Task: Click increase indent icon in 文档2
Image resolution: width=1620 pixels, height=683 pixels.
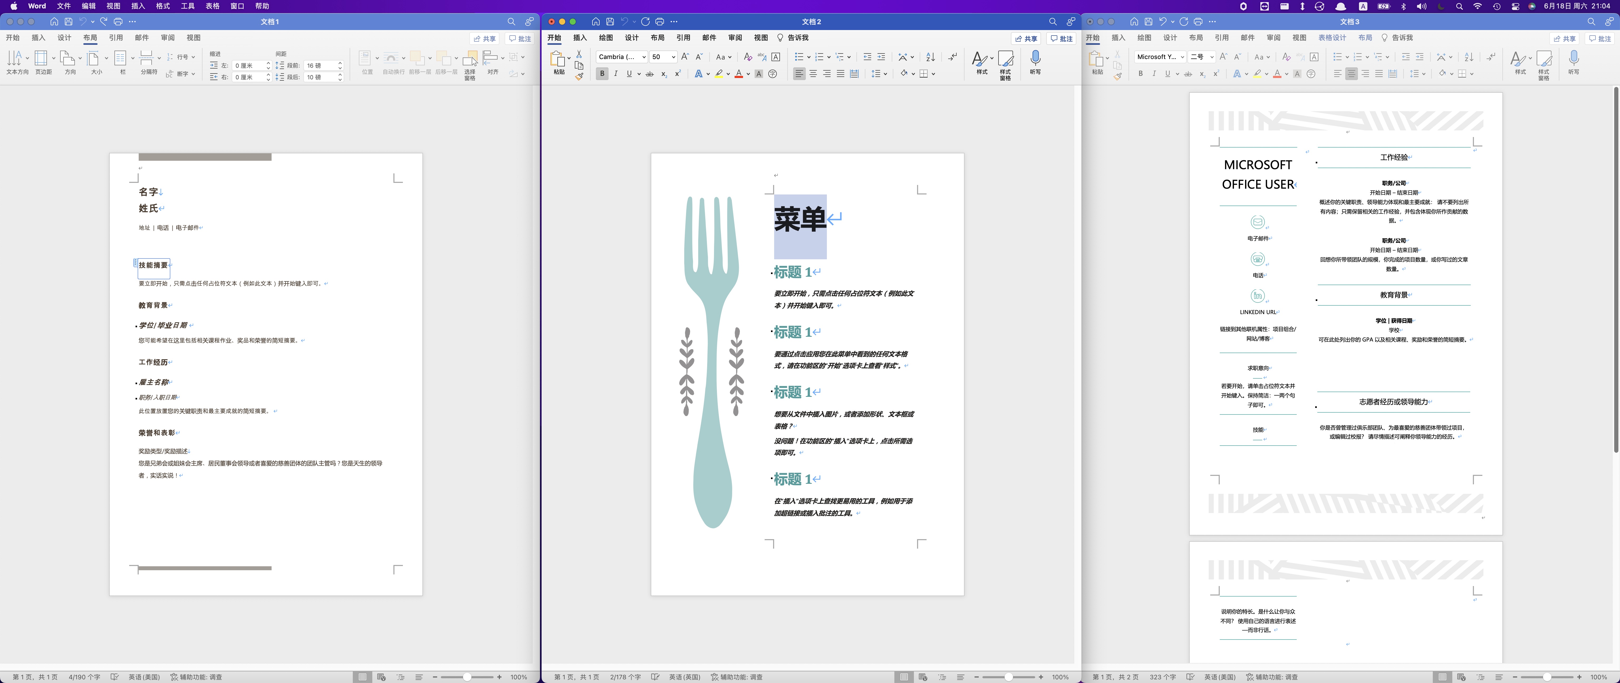Action: (881, 57)
